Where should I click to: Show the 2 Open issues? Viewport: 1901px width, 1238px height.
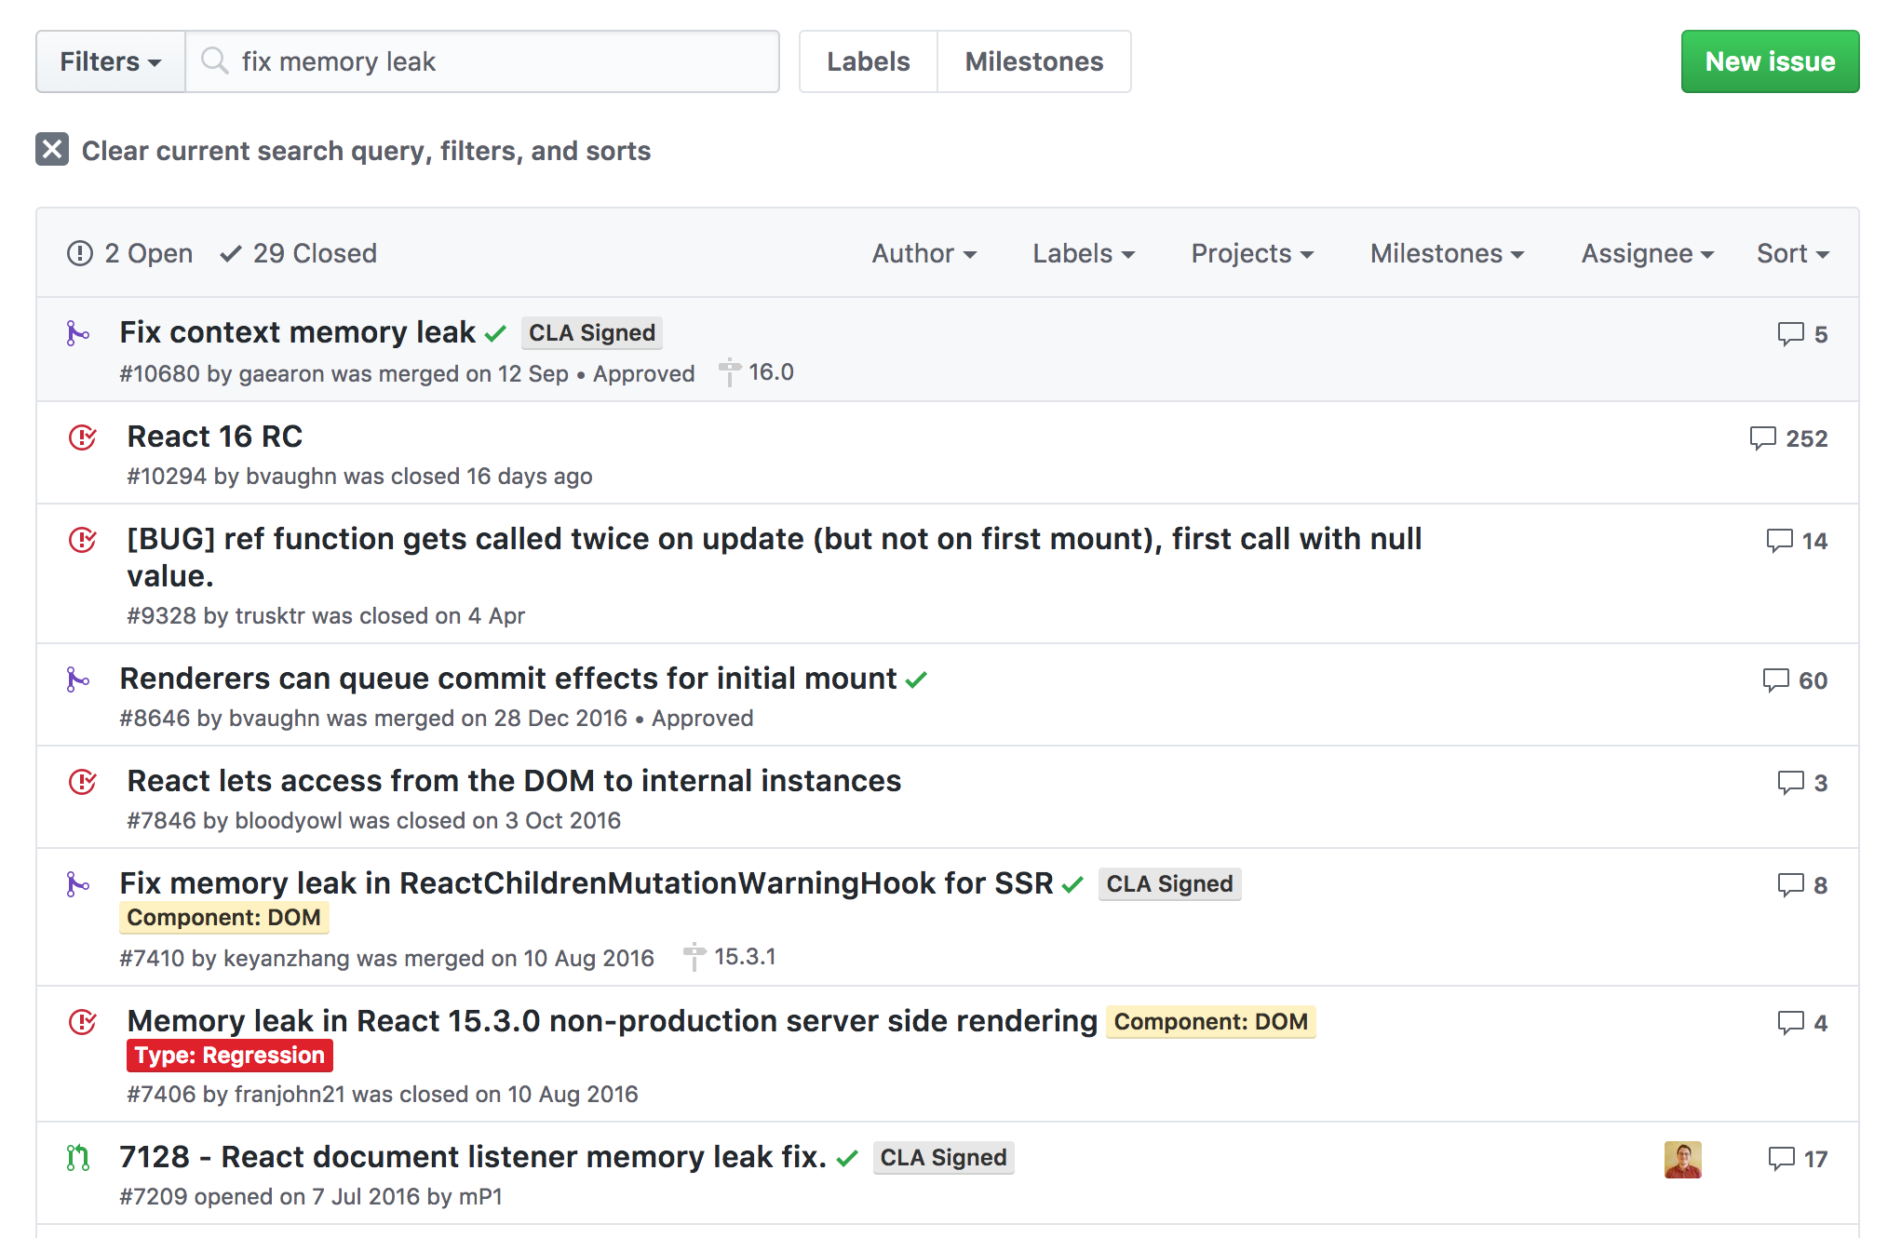(x=130, y=253)
